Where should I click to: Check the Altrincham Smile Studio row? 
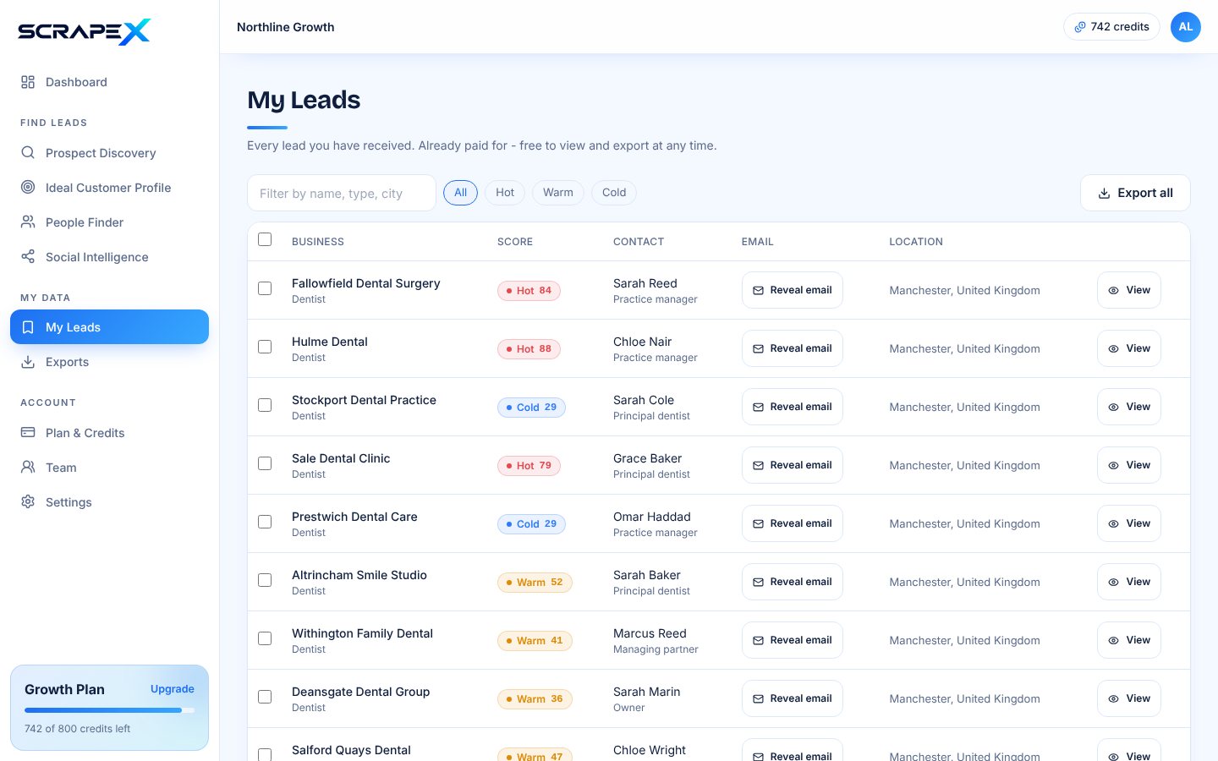pyautogui.click(x=265, y=580)
